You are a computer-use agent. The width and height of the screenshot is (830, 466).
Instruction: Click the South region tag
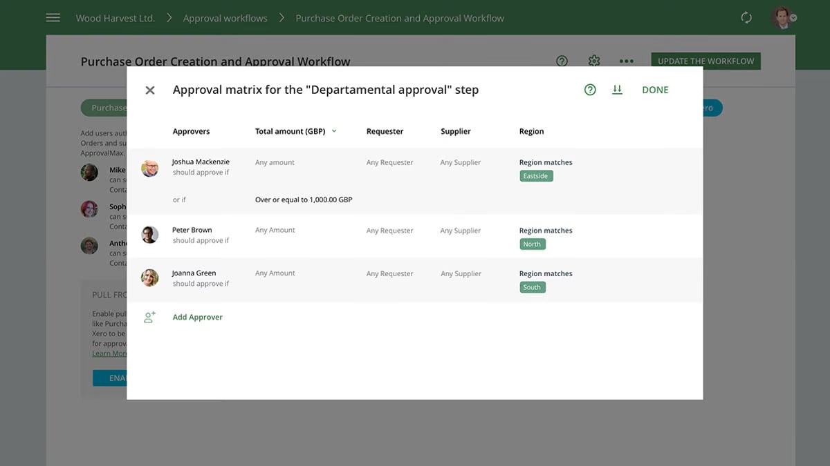(x=532, y=287)
